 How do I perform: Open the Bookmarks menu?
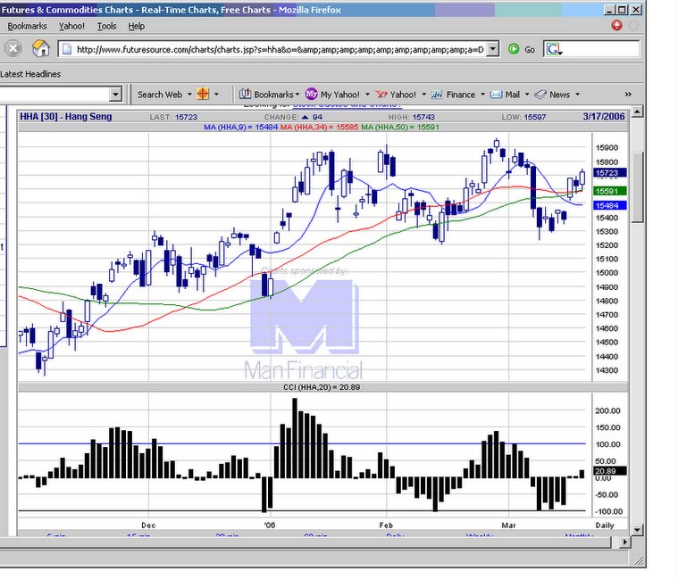coord(27,26)
